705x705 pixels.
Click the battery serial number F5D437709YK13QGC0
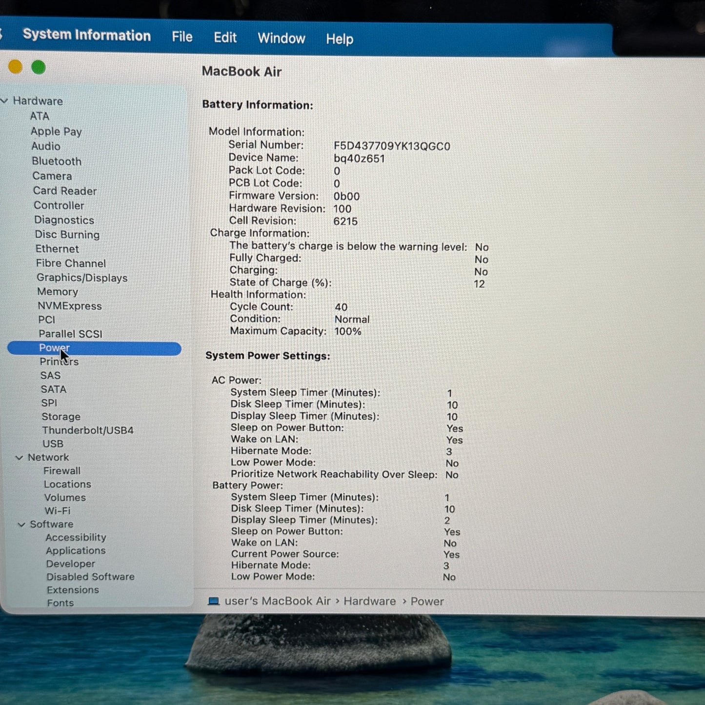392,146
